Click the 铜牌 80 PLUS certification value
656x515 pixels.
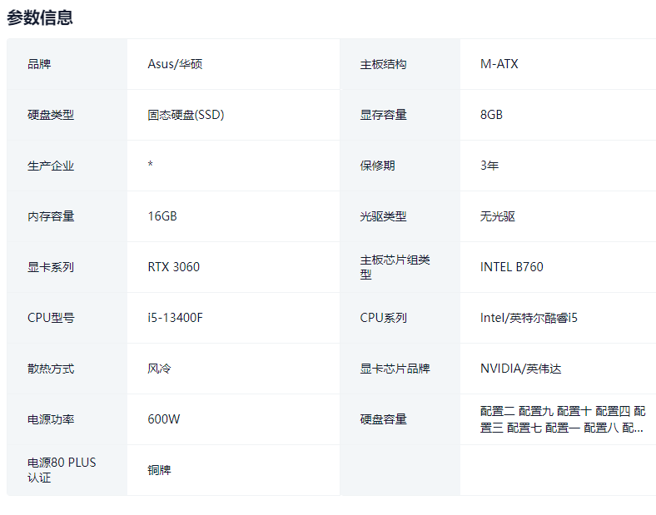[159, 470]
